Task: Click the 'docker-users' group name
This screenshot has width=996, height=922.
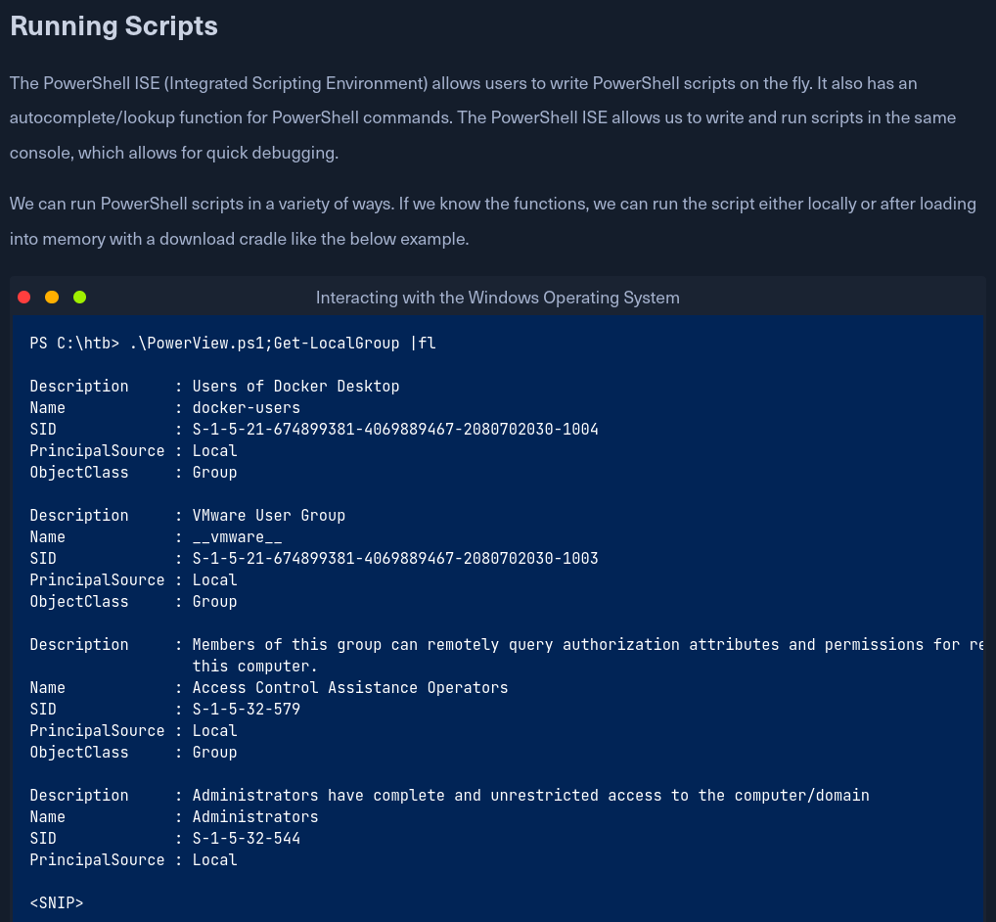Action: [246, 408]
